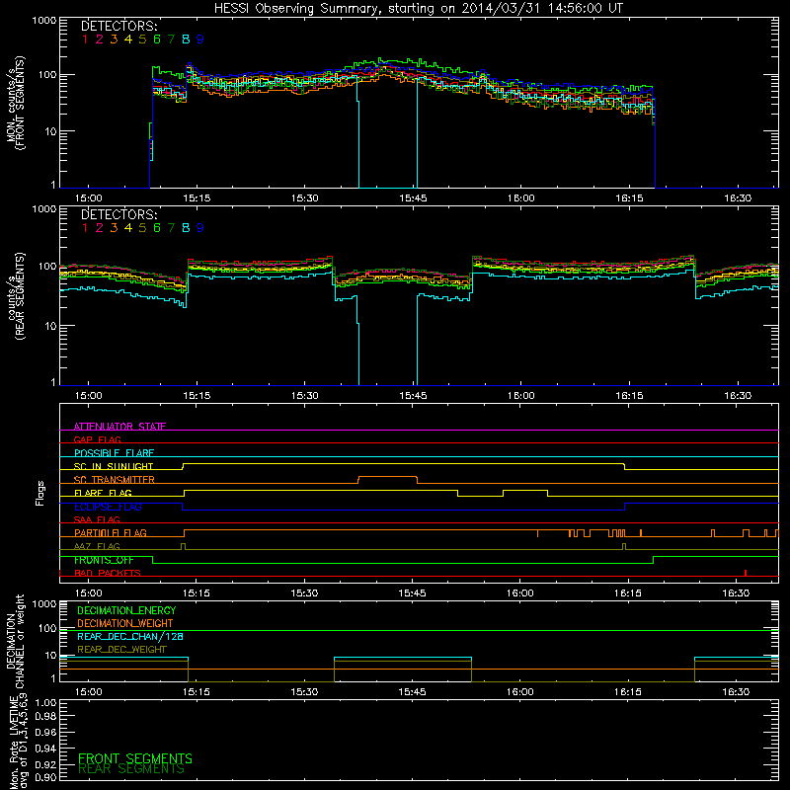Click the GAP_FLAG label
This screenshot has width=790, height=790.
point(97,439)
